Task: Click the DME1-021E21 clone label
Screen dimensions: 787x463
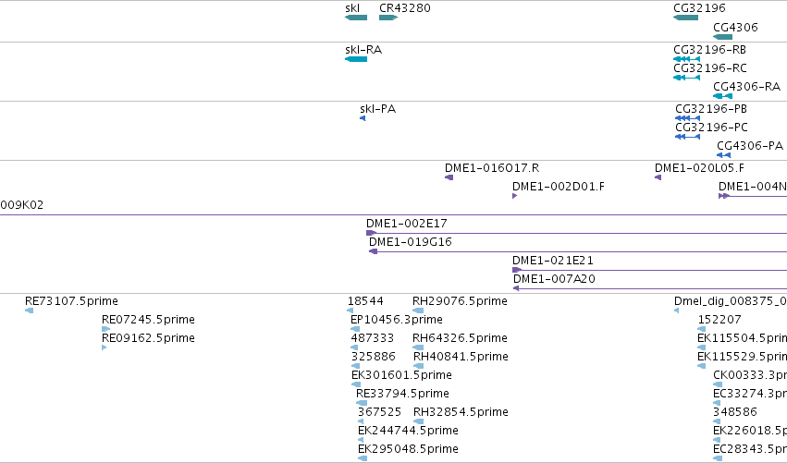Action: click(553, 261)
